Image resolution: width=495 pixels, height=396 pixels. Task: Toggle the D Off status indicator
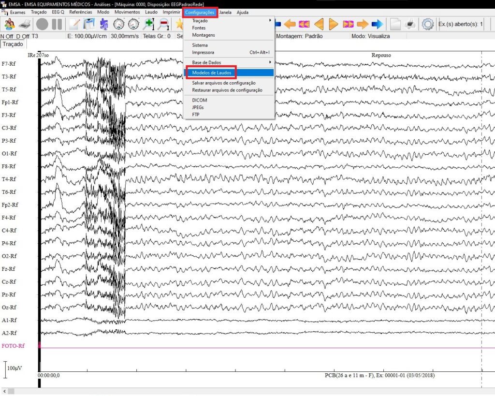[23, 36]
